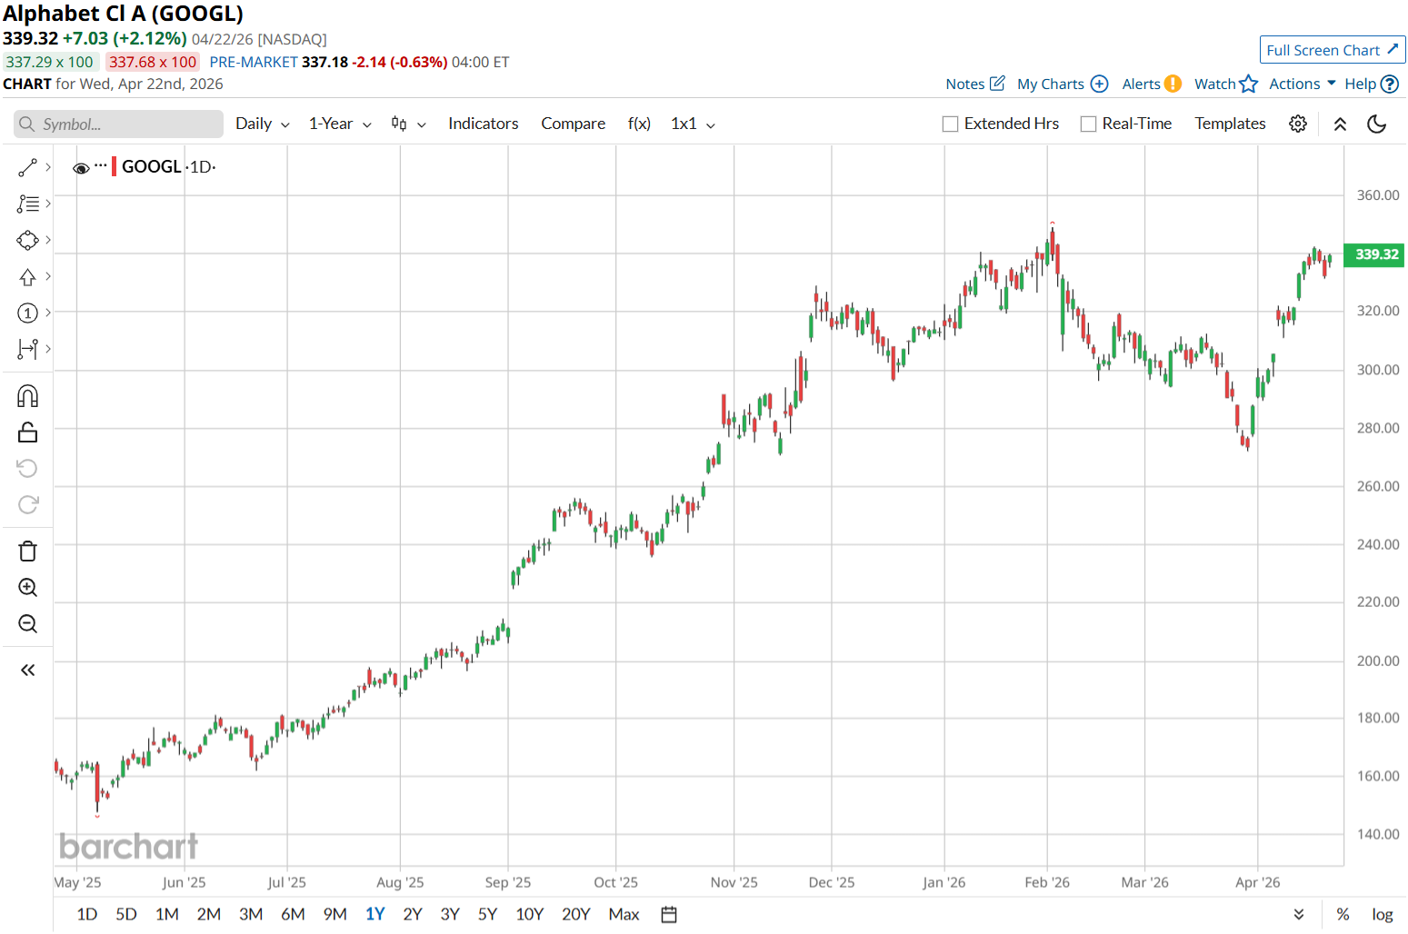Open the chart type candlestick dropdown
The height and width of the screenshot is (934, 1408).
[408, 124]
